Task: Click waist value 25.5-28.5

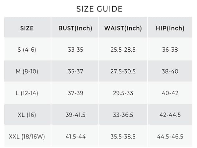Action: (123, 50)
